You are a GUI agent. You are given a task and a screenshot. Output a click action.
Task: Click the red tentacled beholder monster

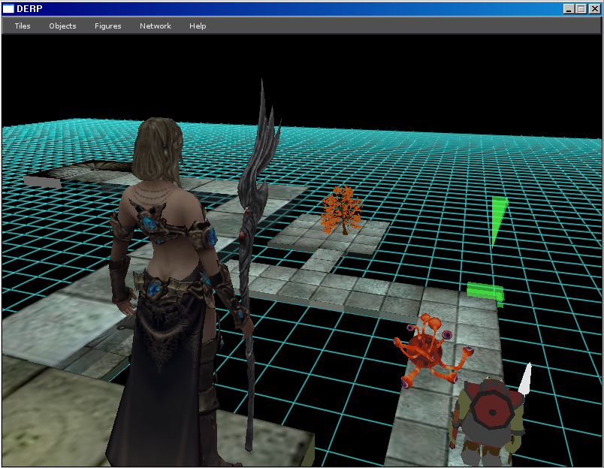432,352
